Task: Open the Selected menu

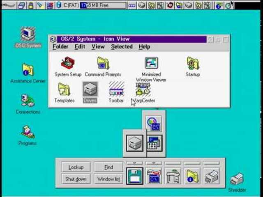Action: point(122,46)
